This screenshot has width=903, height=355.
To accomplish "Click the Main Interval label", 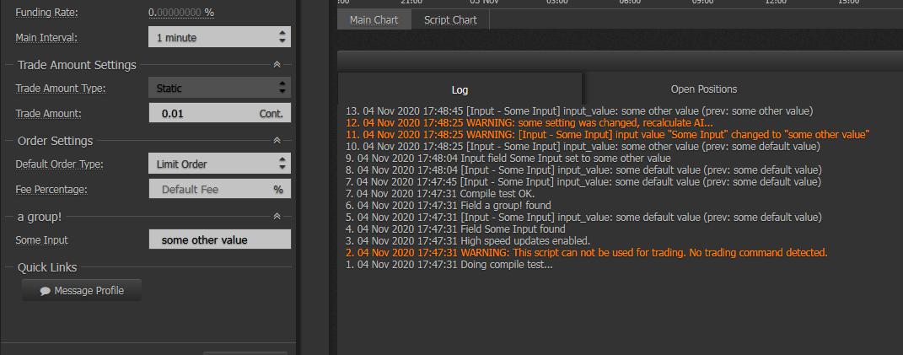I will pyautogui.click(x=46, y=37).
